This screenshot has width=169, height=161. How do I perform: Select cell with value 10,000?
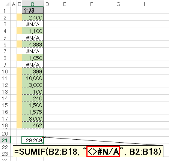click(33, 78)
